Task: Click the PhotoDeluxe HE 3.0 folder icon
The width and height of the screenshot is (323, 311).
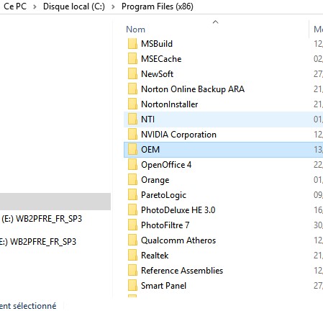Action: point(132,210)
